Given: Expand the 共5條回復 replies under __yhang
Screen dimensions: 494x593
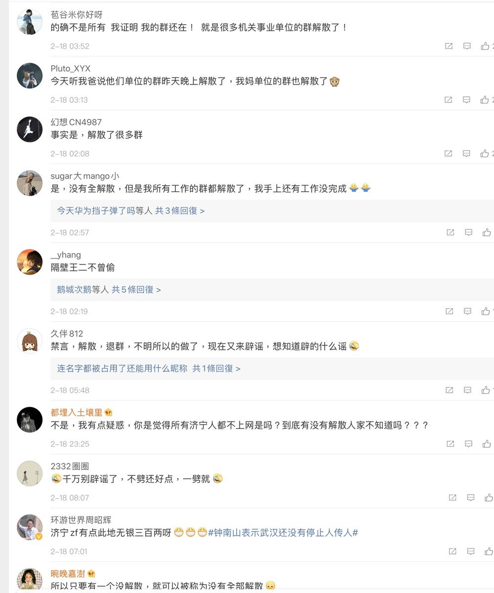Looking at the screenshot, I should 136,290.
